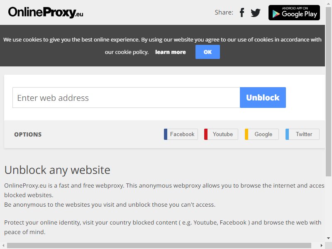Click the horizontal scrollbar thumb
332x249 pixels.
point(159,245)
